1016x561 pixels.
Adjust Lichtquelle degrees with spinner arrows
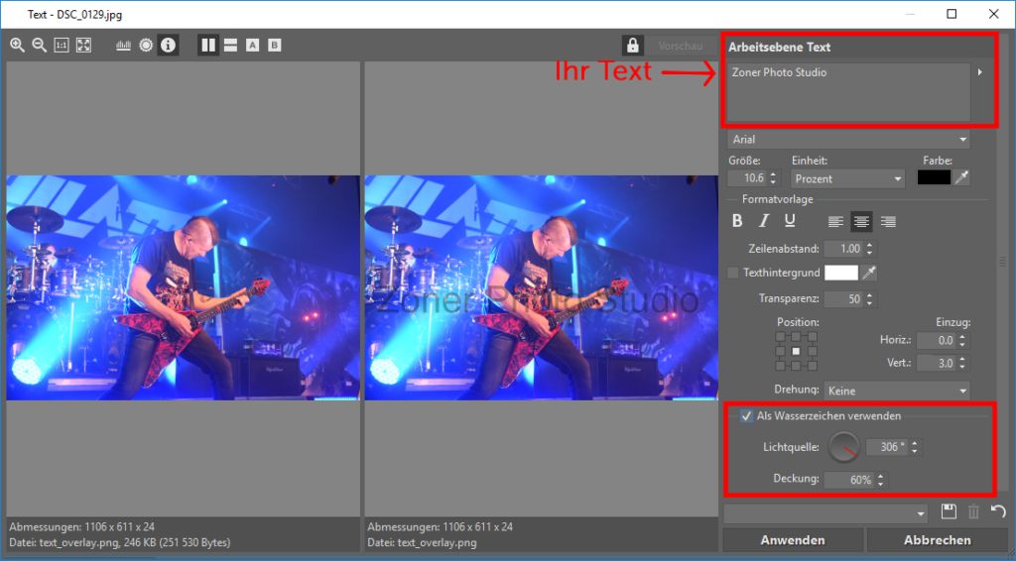point(915,447)
